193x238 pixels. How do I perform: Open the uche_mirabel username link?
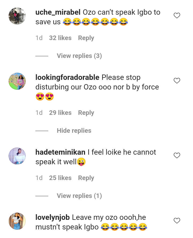[x=58, y=12]
